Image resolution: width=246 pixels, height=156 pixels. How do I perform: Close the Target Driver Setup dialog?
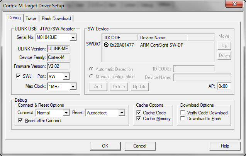(235, 5)
